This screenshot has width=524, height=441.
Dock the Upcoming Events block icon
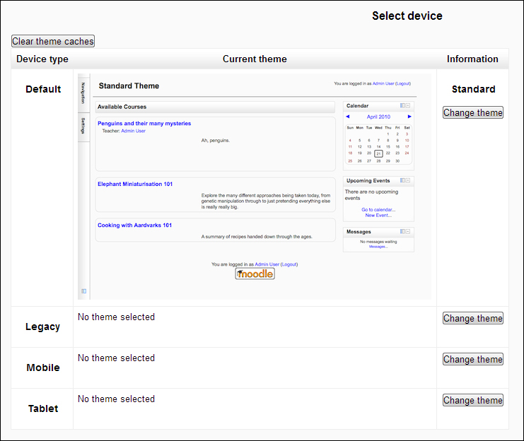point(402,180)
